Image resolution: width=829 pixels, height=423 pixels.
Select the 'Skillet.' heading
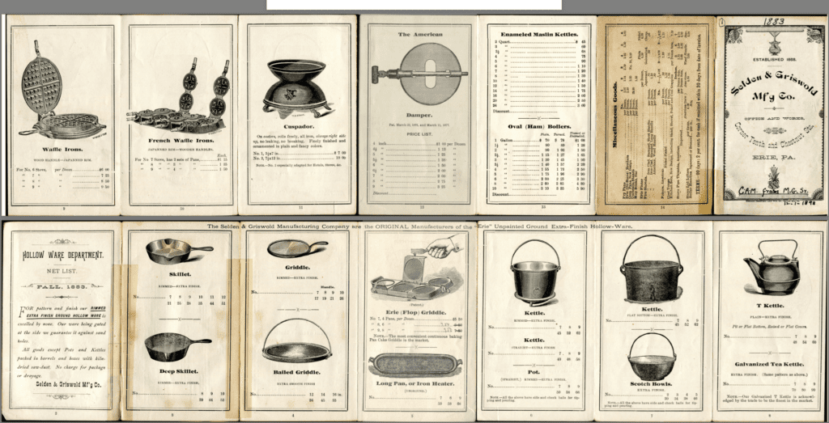pos(180,275)
